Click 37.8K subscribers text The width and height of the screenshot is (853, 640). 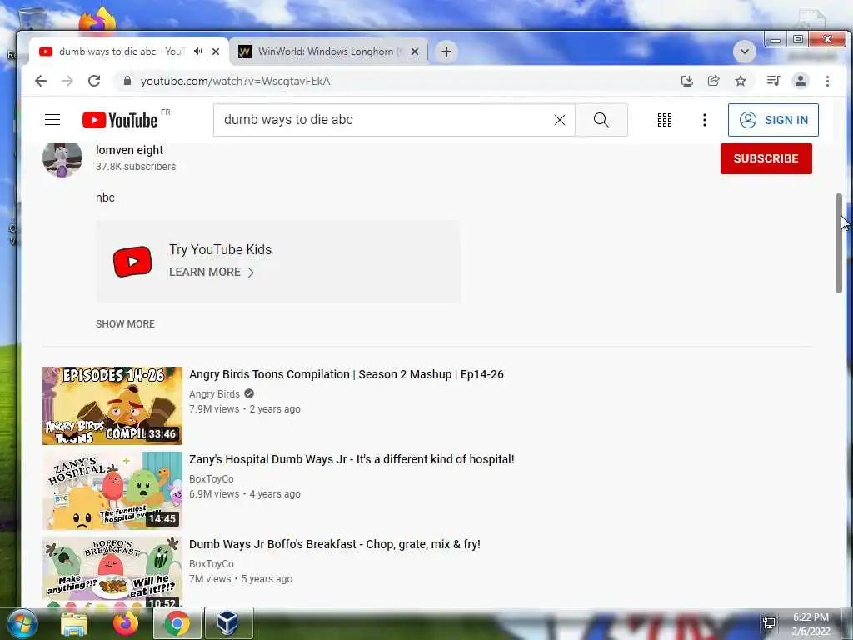coord(136,167)
